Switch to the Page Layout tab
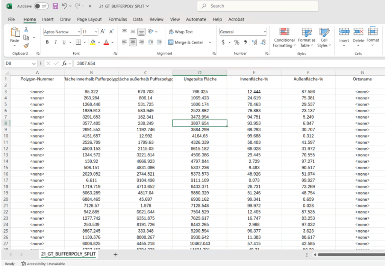The image size is (385, 266). point(89,19)
